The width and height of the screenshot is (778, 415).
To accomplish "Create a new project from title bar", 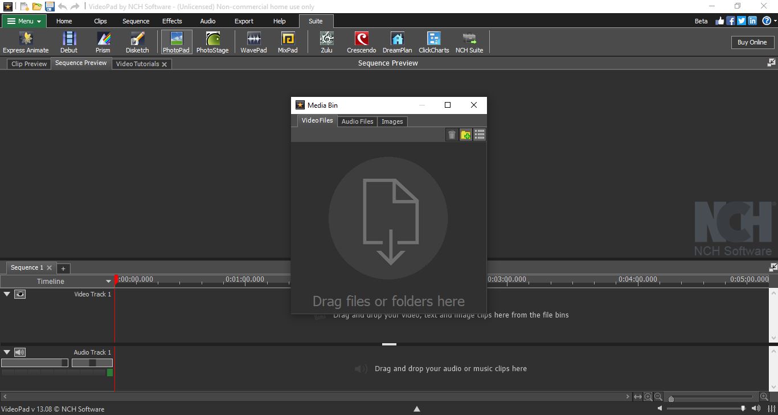I will 24,6.
